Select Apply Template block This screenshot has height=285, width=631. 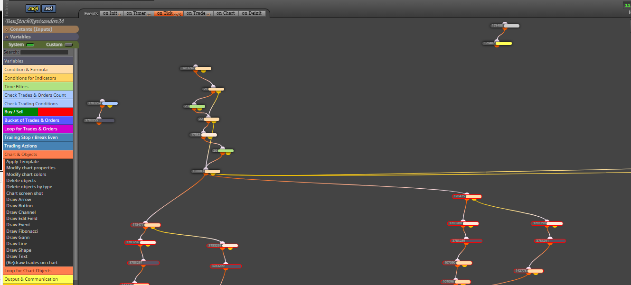click(x=22, y=162)
